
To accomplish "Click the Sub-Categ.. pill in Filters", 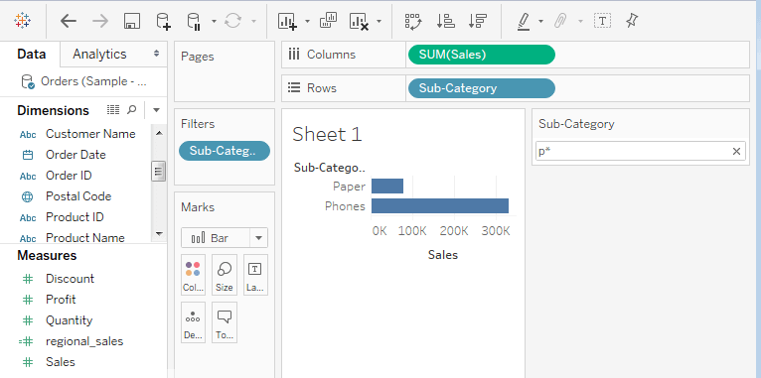I will 225,151.
